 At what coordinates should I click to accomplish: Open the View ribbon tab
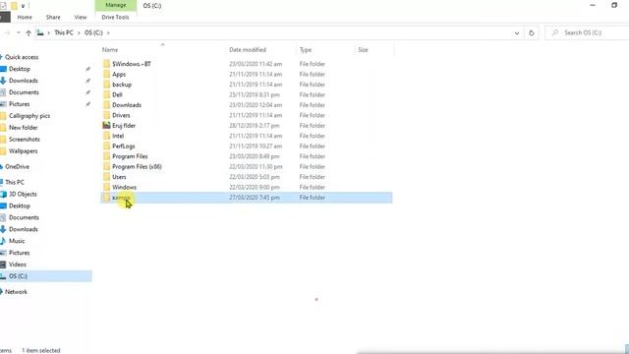pyautogui.click(x=81, y=18)
